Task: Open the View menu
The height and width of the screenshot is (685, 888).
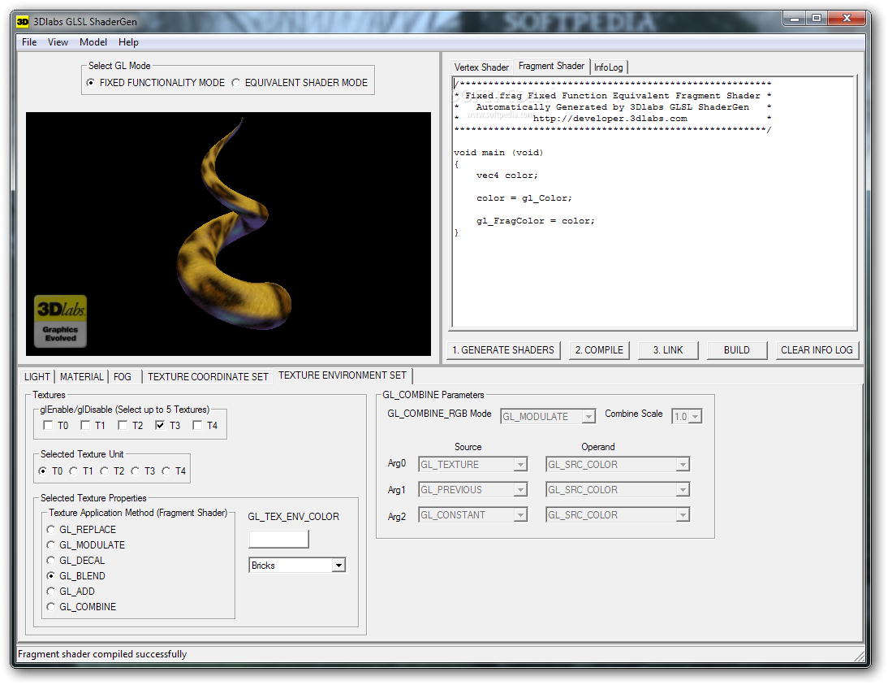Action: pyautogui.click(x=58, y=42)
